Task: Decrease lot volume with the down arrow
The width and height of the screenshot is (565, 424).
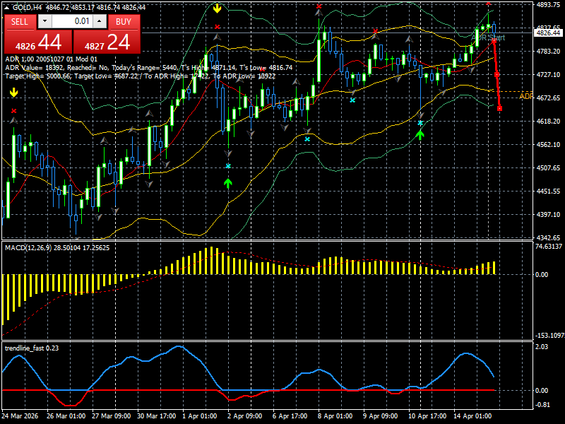Action: tap(44, 21)
